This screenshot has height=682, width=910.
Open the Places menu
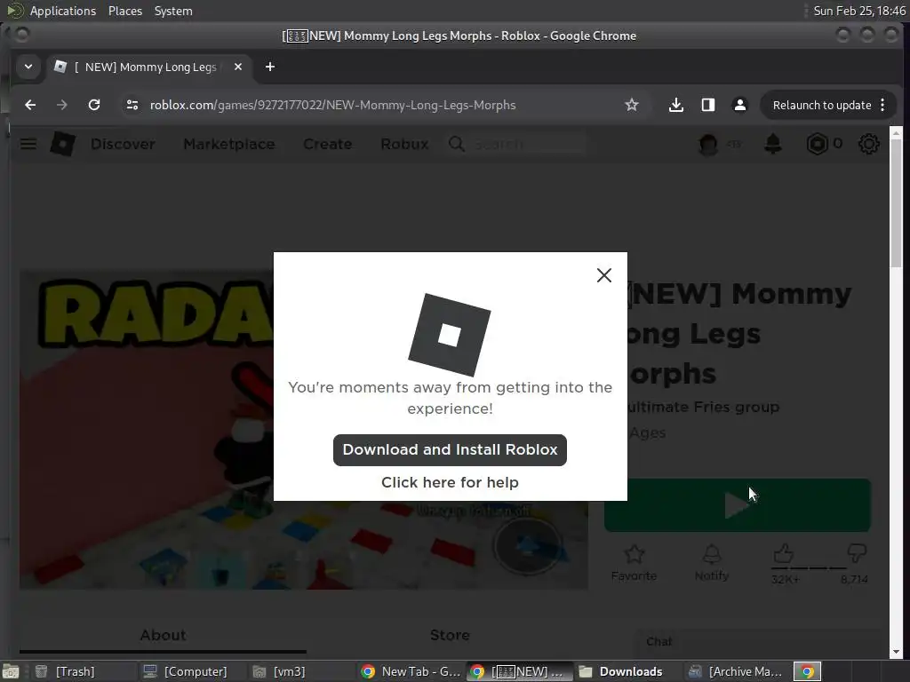tap(125, 11)
